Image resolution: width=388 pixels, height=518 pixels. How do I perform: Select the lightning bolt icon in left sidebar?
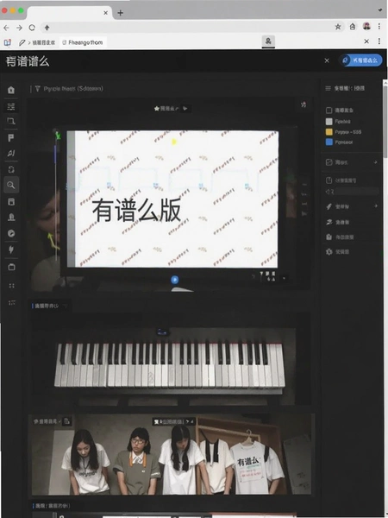tap(11, 250)
